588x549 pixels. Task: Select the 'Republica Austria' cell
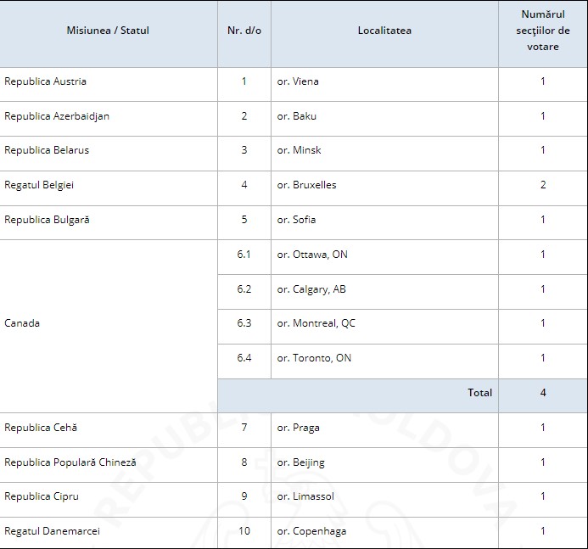pyautogui.click(x=109, y=84)
